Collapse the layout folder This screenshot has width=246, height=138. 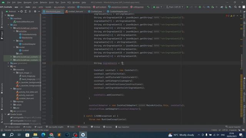coord(11,89)
